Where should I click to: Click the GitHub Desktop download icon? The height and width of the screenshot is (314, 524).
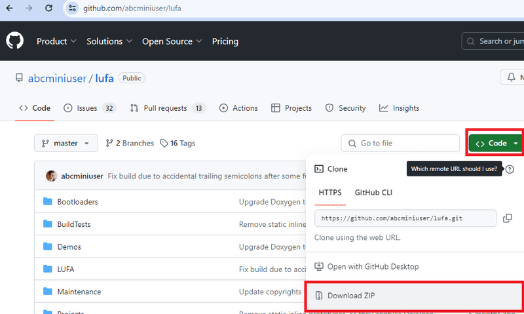coord(319,267)
